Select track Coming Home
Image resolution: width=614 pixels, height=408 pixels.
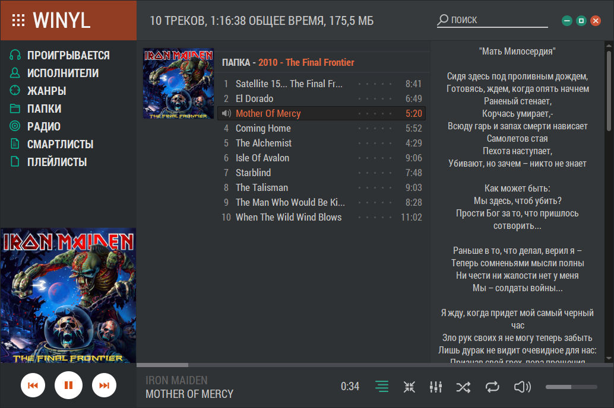point(321,128)
